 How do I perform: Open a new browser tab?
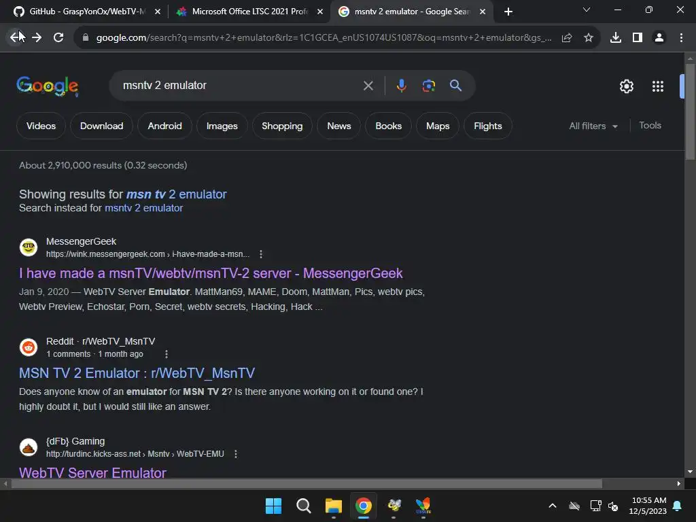(x=508, y=12)
